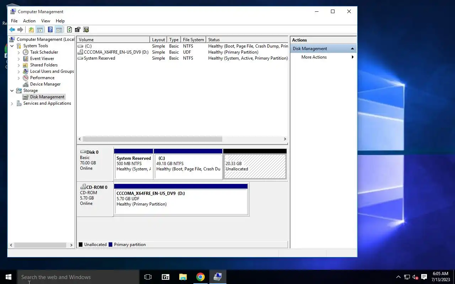Open the Action Center notification icon
The image size is (455, 284).
424,277
